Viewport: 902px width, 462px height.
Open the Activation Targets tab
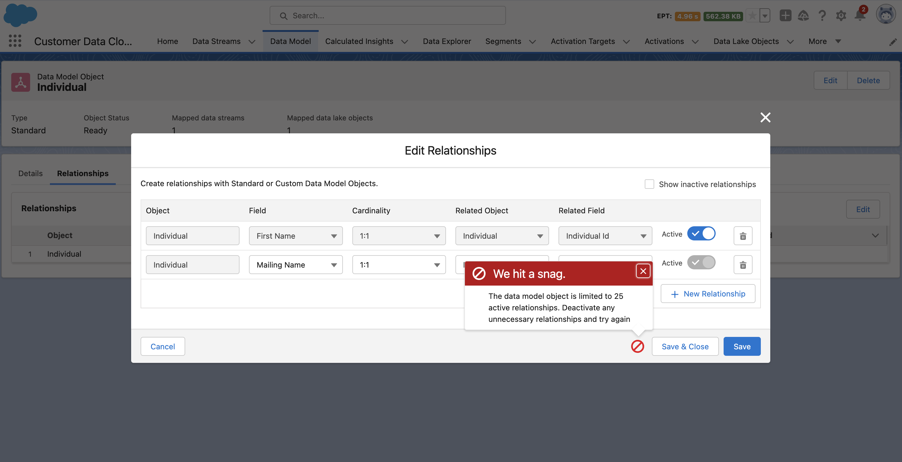583,41
